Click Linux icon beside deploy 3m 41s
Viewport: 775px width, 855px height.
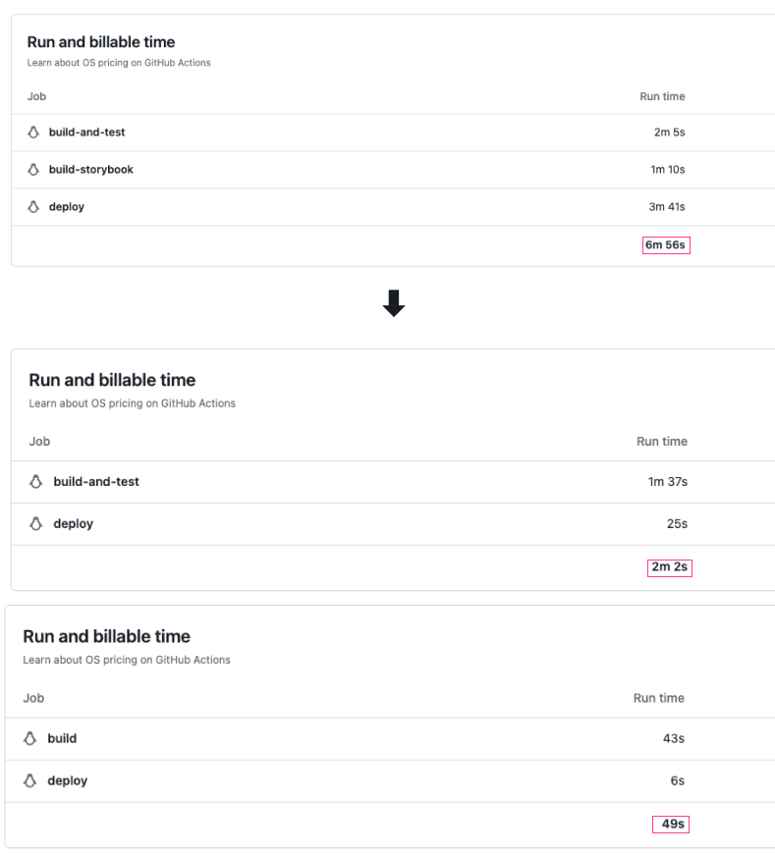click(33, 207)
